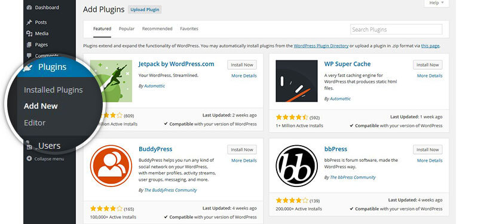Screen dimensions: 478x224
Task: Switch to the Featured tab
Action: point(102,29)
